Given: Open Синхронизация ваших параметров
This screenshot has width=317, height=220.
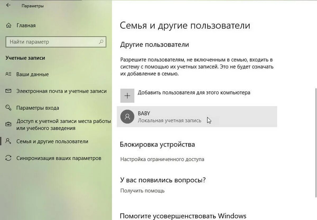Looking at the screenshot, I should pos(59,158).
